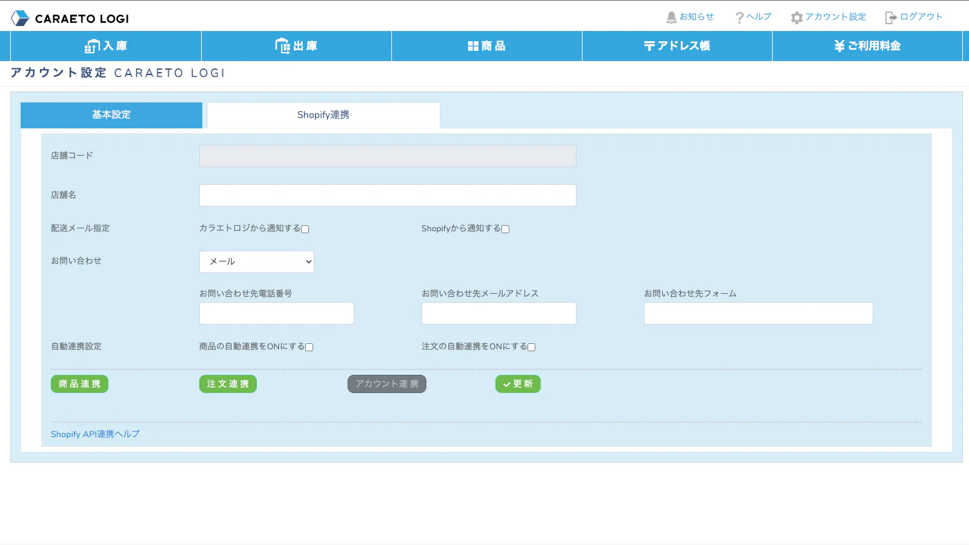The height and width of the screenshot is (545, 969).
Task: Open the アドレス帳 section
Action: (677, 46)
